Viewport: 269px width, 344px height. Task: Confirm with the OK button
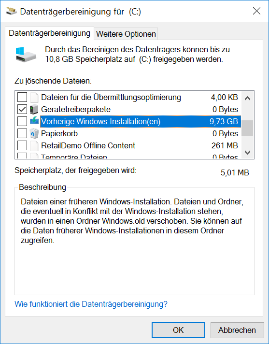pyautogui.click(x=178, y=330)
